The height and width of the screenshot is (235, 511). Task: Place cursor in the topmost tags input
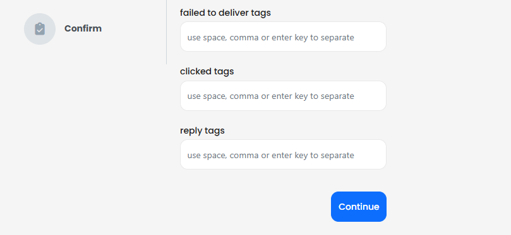(x=283, y=37)
